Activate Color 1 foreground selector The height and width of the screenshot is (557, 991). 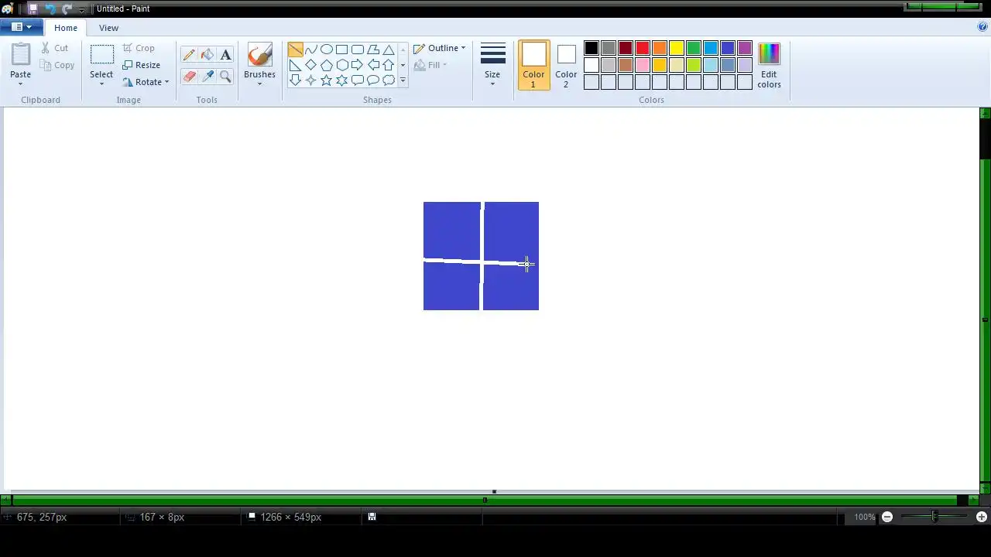tap(533, 65)
